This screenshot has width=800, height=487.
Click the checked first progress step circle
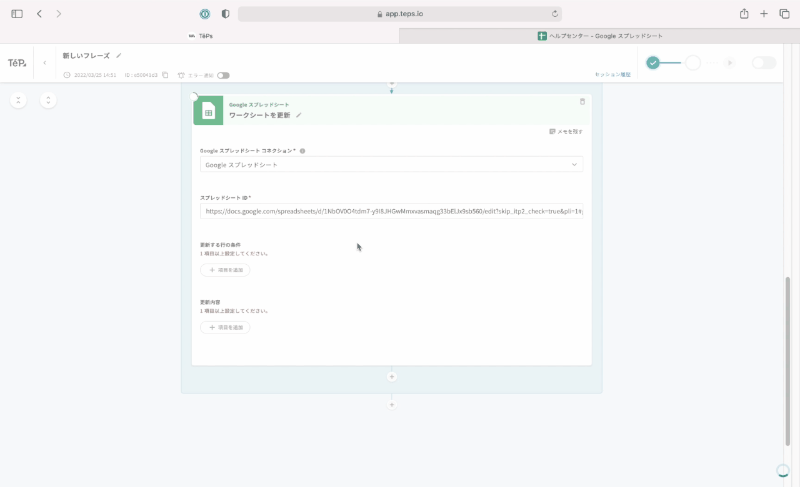[x=653, y=62]
